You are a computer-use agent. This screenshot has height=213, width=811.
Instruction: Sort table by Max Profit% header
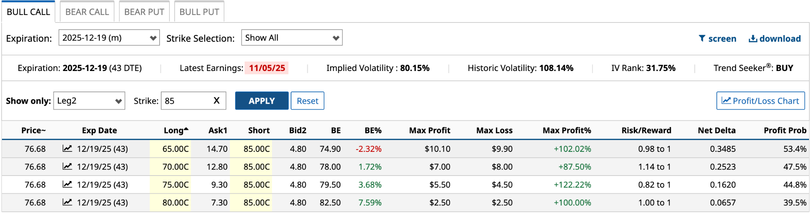[567, 131]
